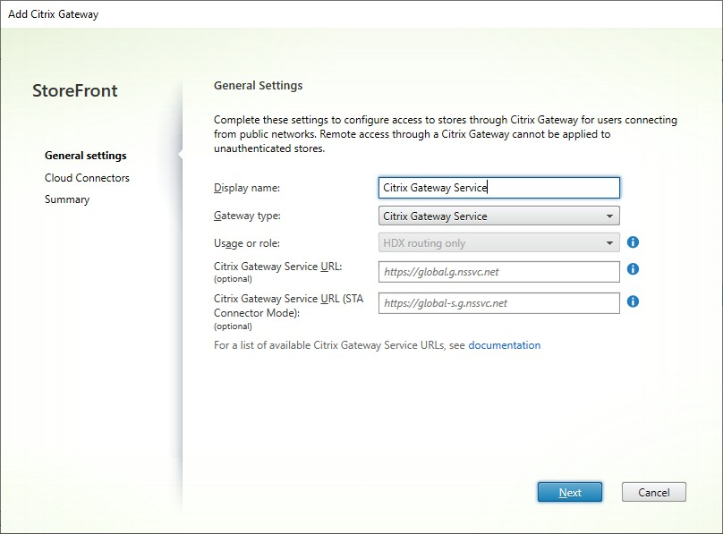Screen dimensions: 723x534
Task: Click the 'Add Citrix Gateway' title bar
Action: pos(54,14)
